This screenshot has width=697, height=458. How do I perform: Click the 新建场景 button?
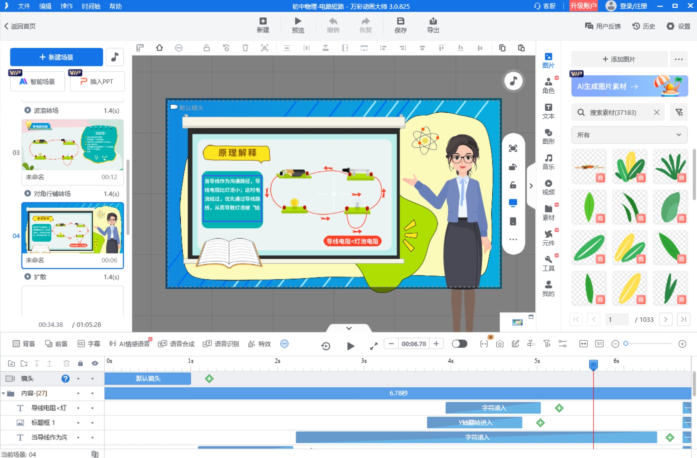(56, 57)
